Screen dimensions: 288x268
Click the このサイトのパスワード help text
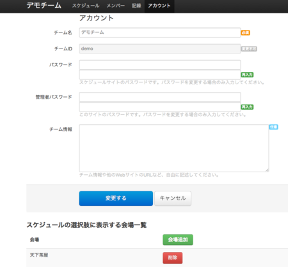163,115
